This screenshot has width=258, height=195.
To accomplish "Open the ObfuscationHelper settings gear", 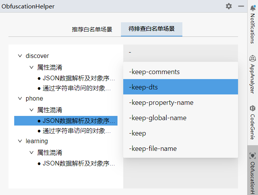I will [x=229, y=6].
